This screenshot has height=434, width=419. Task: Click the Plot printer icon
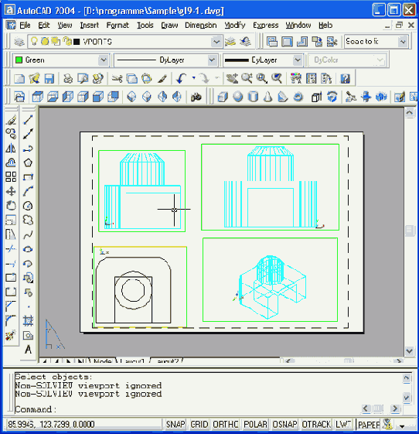pos(68,79)
